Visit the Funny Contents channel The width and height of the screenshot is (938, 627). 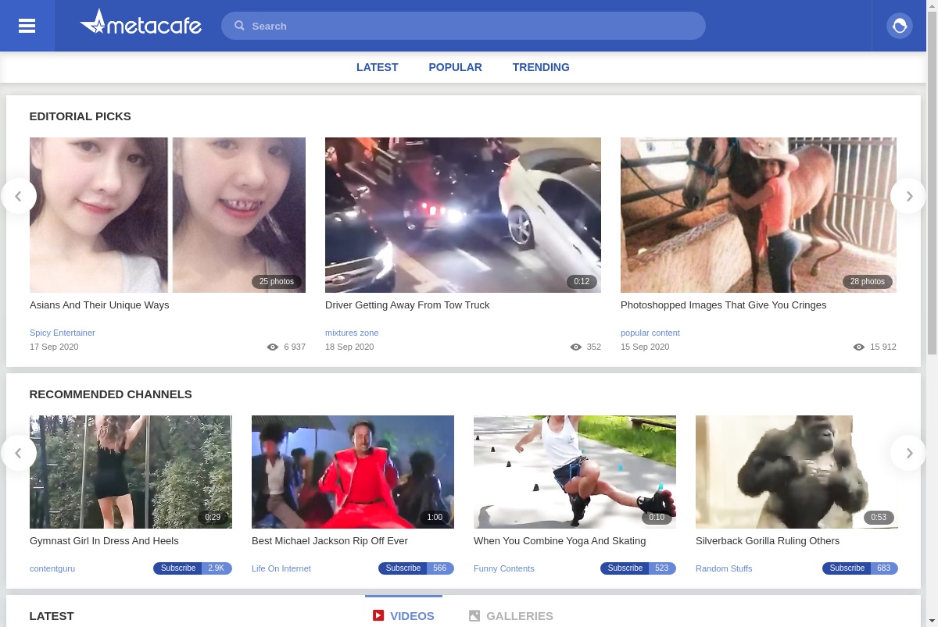coord(504,568)
